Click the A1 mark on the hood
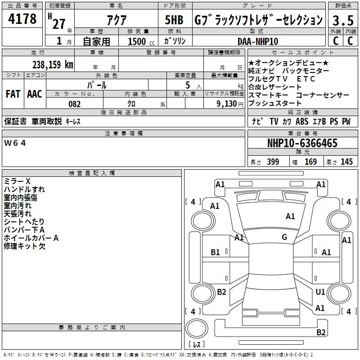Image resolution: width=360 pixels, height=360 pixels. click(290, 216)
